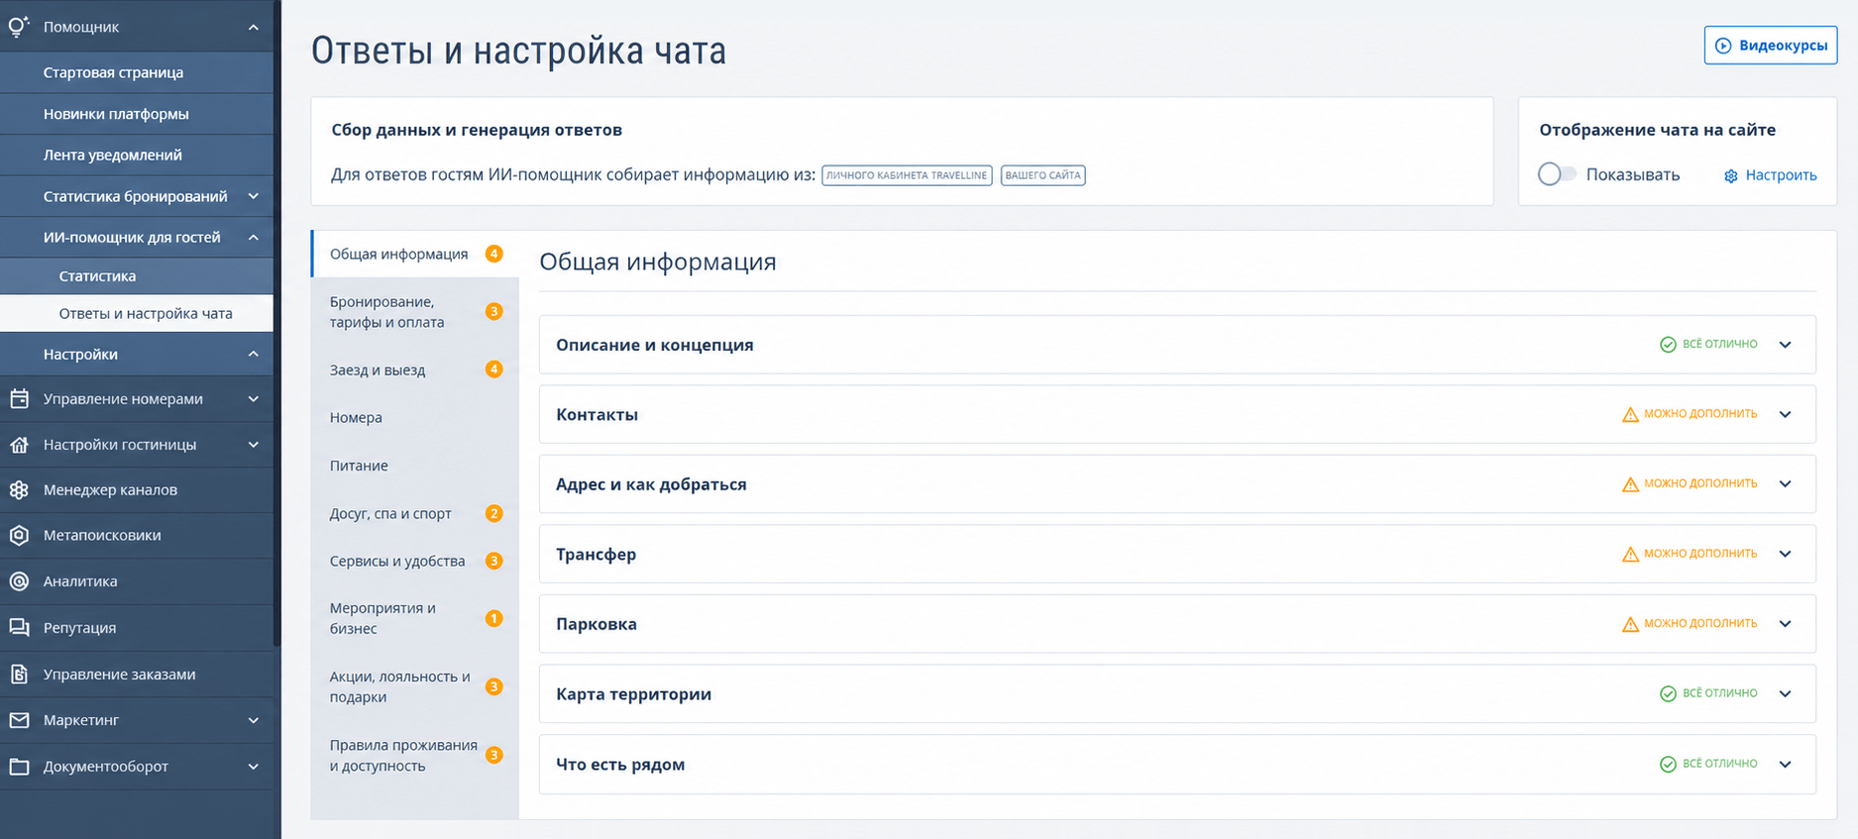Screen dimensions: 1858x839
Task: Click the warning triangle icon for Контакты
Action: [1630, 414]
